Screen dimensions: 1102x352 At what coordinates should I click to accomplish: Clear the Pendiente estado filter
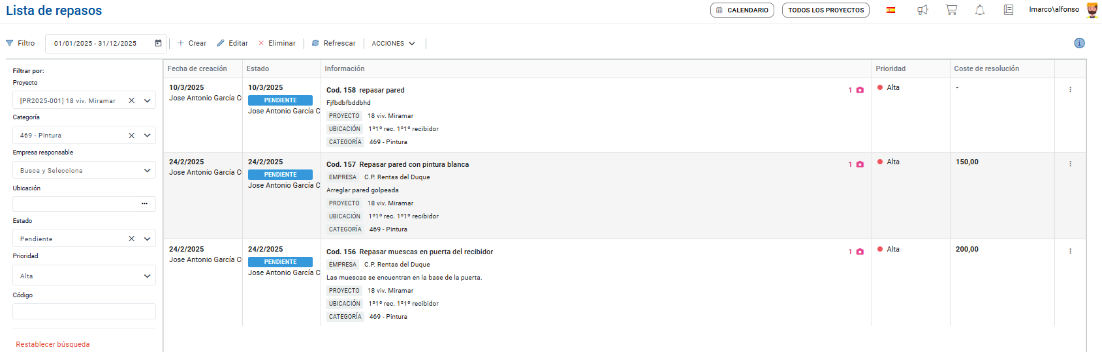pyautogui.click(x=131, y=239)
